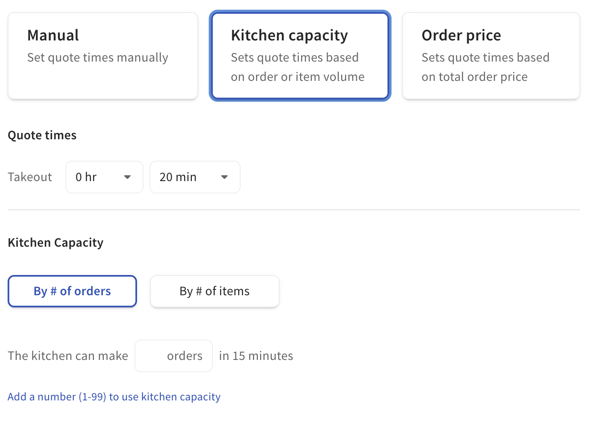
Task: Click the 20 min dropdown arrow icon
Action: click(224, 177)
